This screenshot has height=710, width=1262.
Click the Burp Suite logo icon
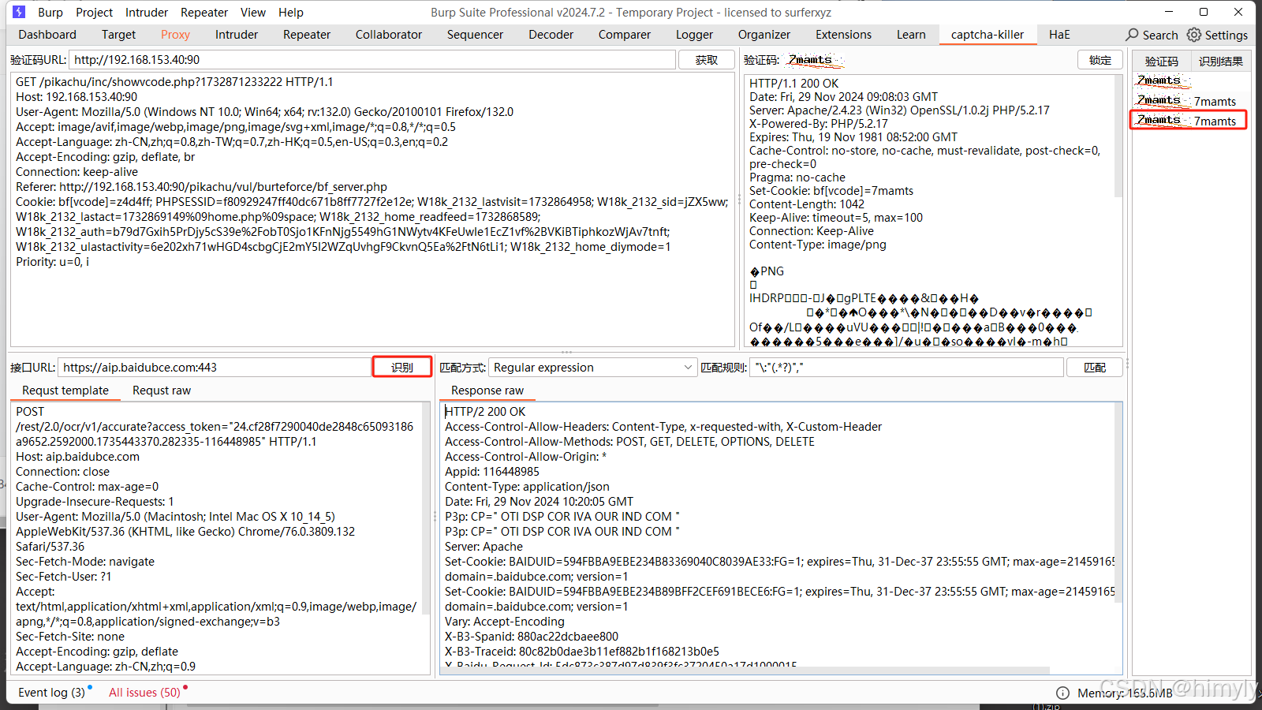tap(19, 12)
